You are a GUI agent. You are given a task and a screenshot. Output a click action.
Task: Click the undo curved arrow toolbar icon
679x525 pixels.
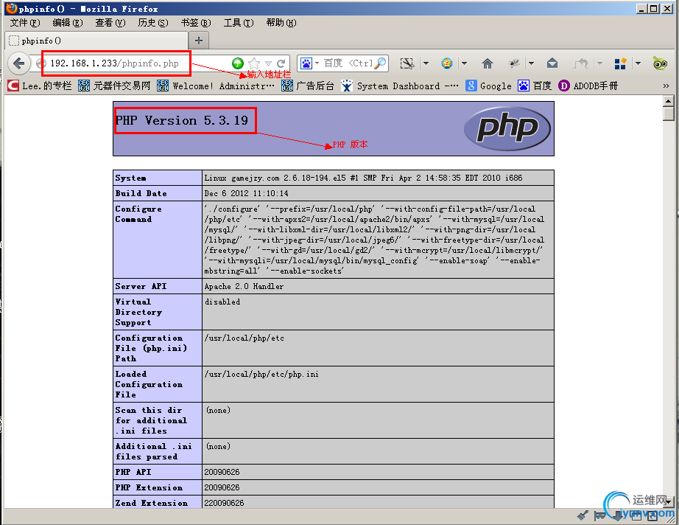coord(581,63)
